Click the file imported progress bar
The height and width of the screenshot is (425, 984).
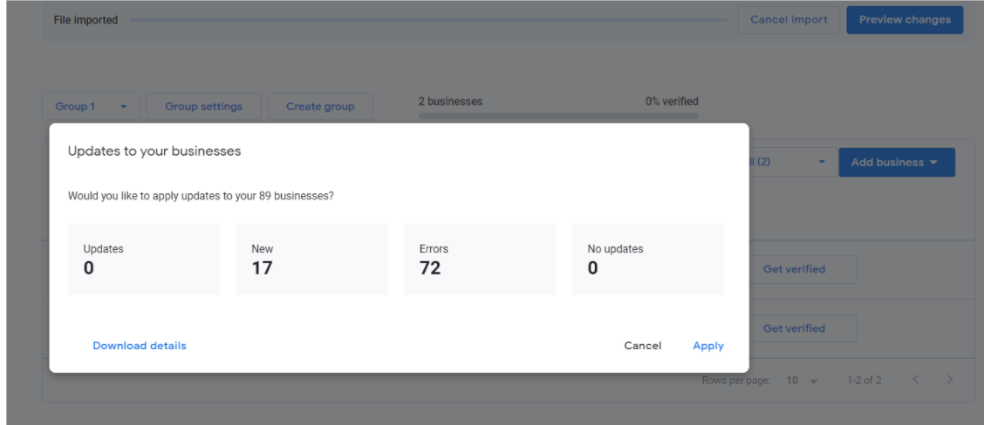(428, 20)
